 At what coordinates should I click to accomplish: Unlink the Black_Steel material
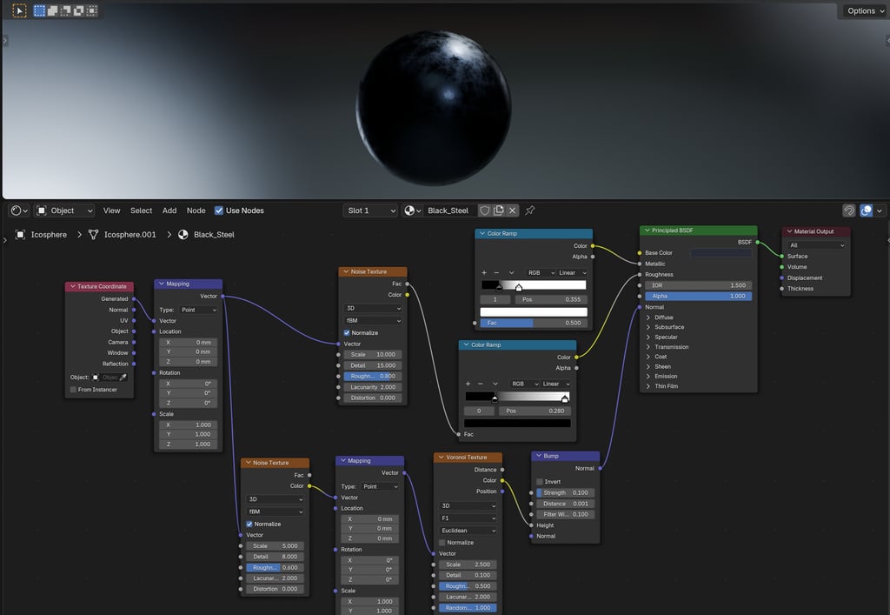pyautogui.click(x=512, y=211)
